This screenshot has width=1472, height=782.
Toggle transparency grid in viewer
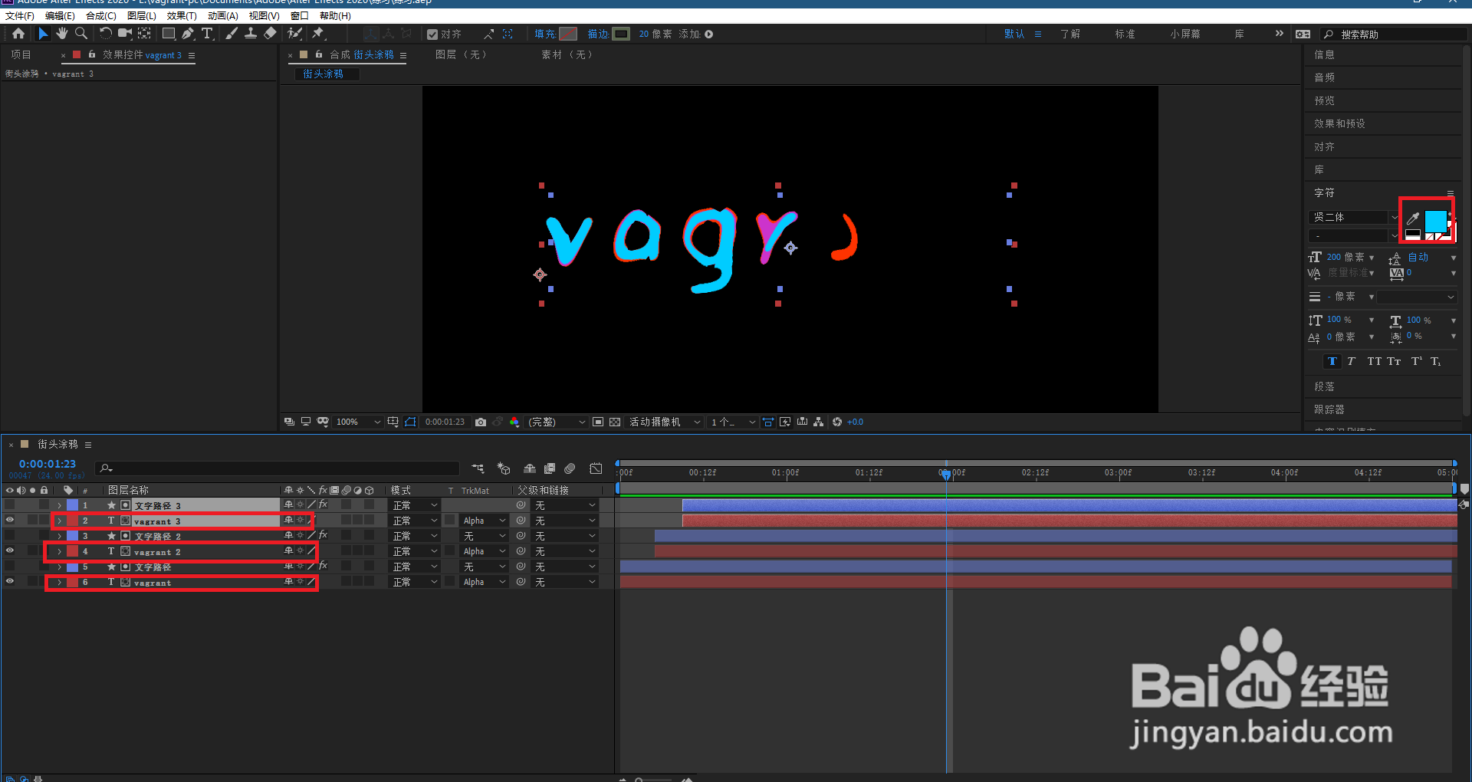tap(615, 422)
